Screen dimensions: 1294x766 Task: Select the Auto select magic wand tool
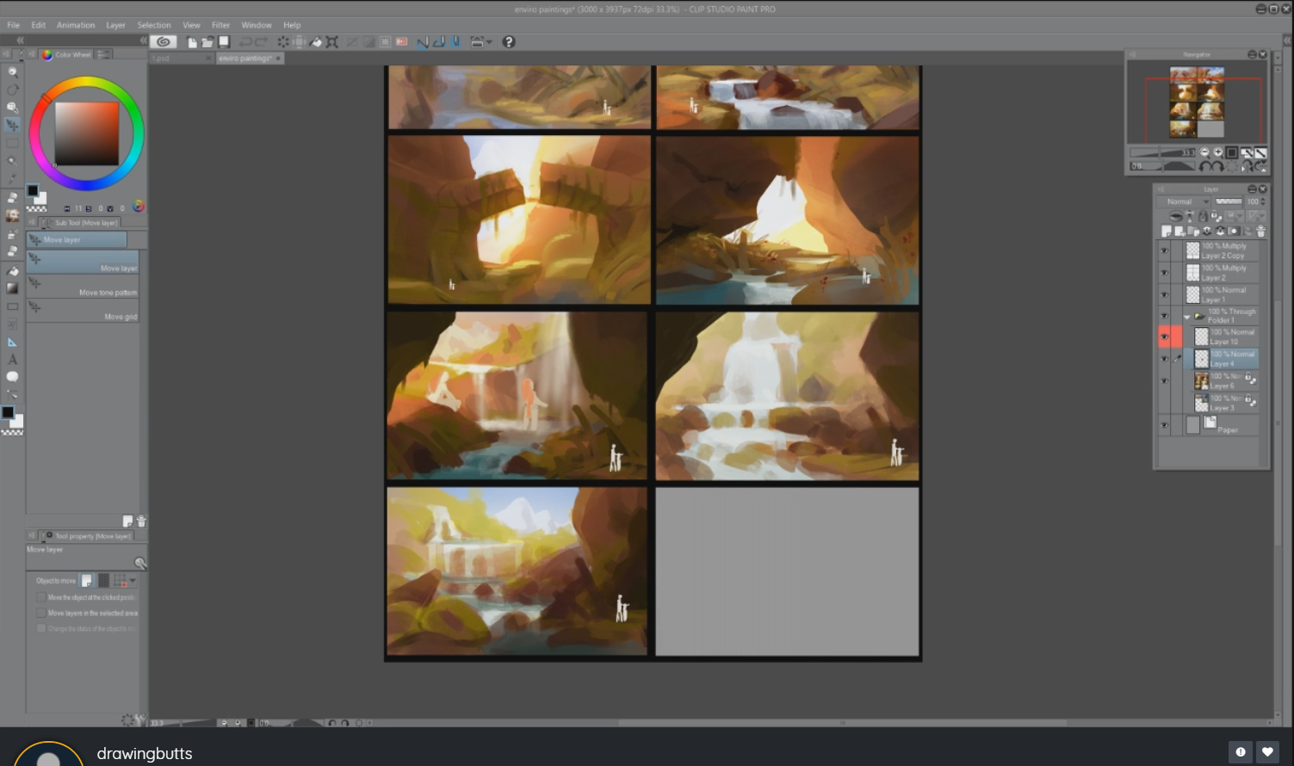(12, 162)
